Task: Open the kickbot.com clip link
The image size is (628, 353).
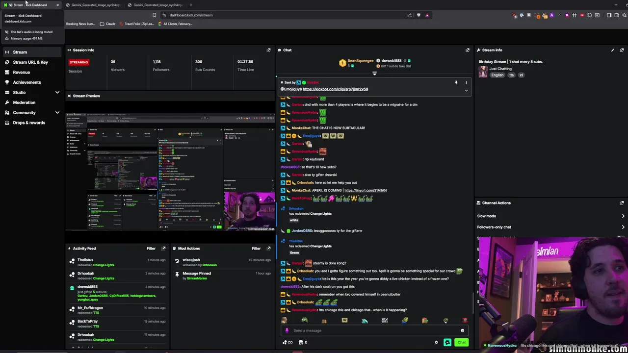Action: (335, 89)
